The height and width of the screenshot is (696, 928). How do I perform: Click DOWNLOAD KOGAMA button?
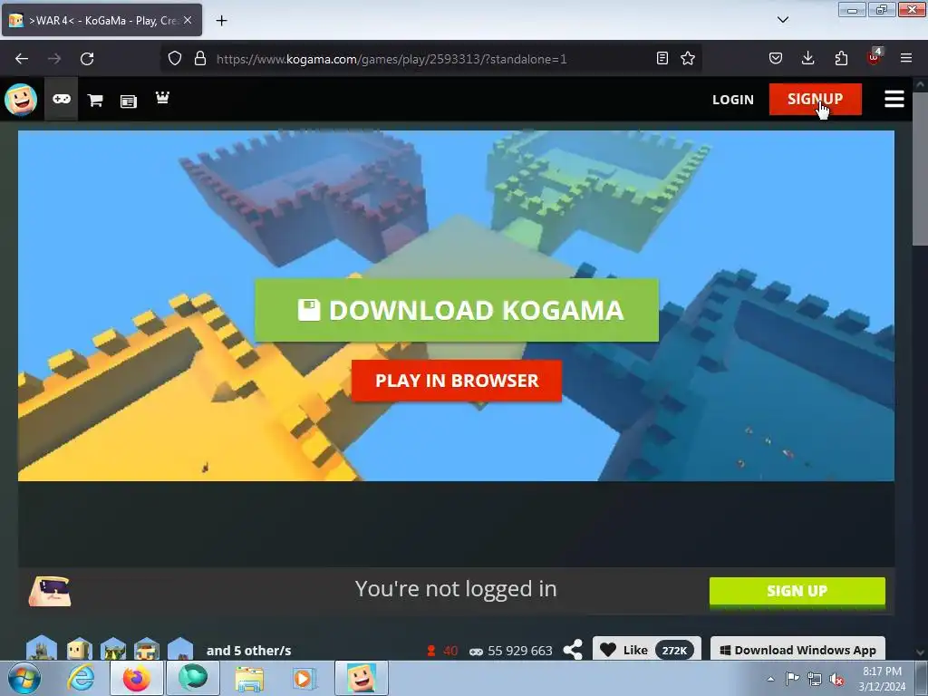coord(457,310)
